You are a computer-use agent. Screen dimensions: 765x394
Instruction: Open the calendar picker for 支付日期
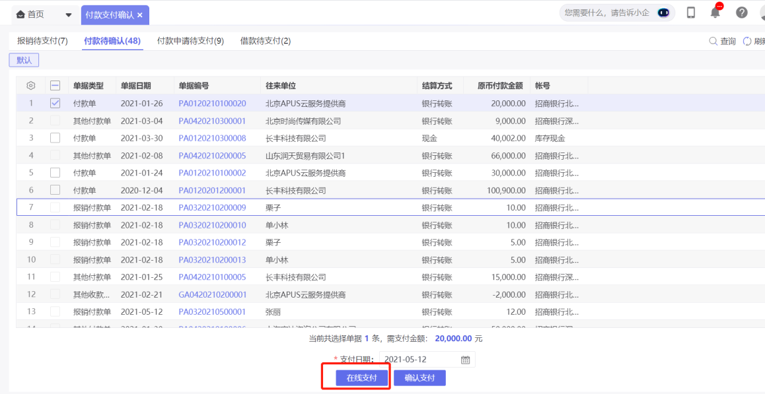click(x=465, y=359)
